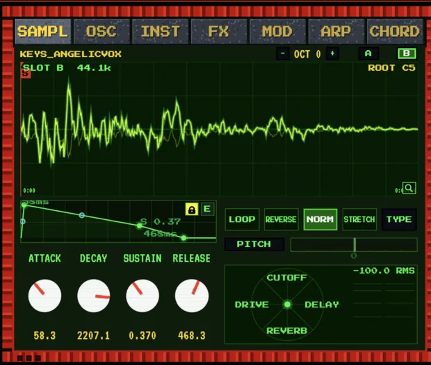This screenshot has height=365, width=431.
Task: Click the REVERB label on XY pad
Action: [286, 331]
